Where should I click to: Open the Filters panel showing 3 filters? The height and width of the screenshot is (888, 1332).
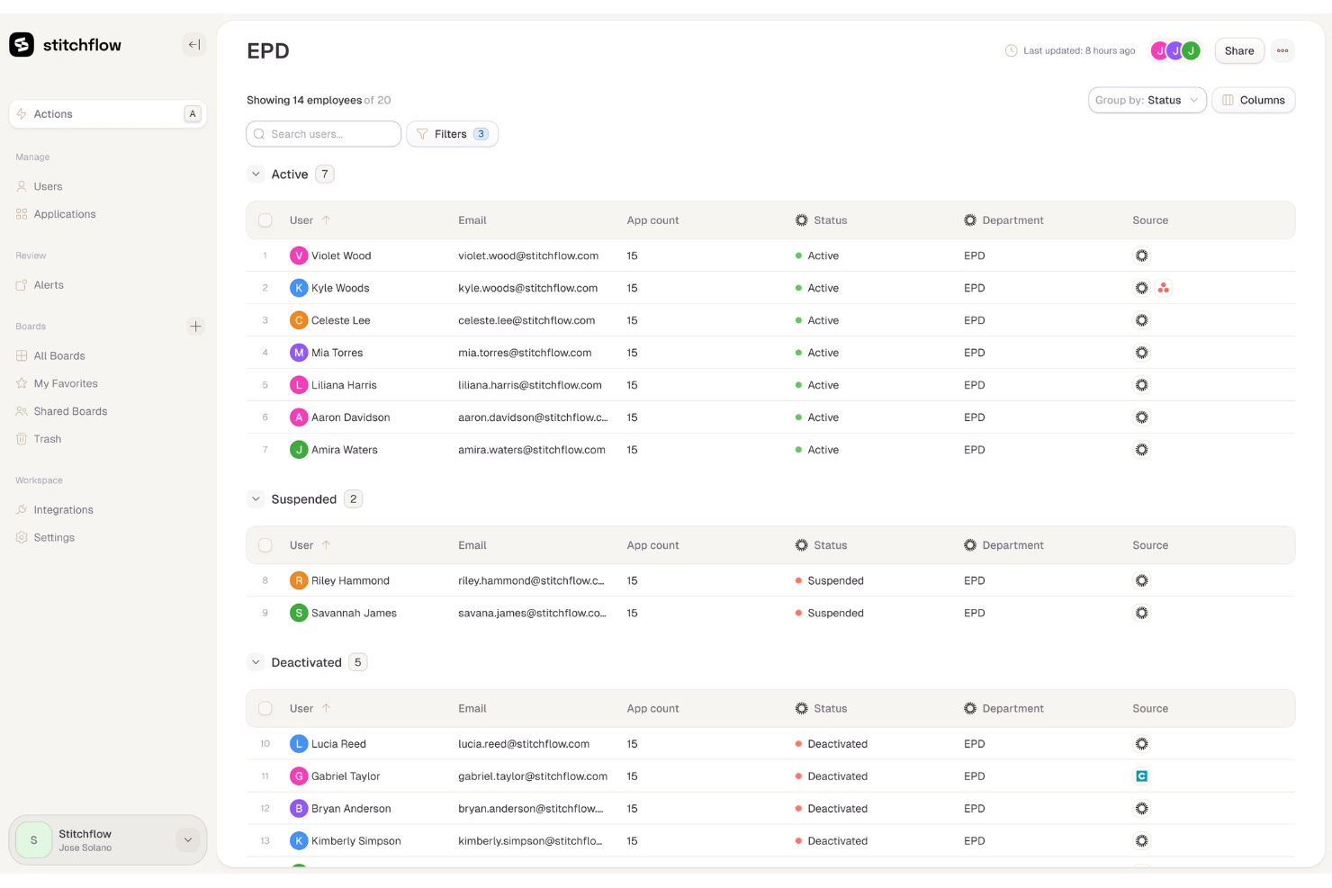click(452, 133)
